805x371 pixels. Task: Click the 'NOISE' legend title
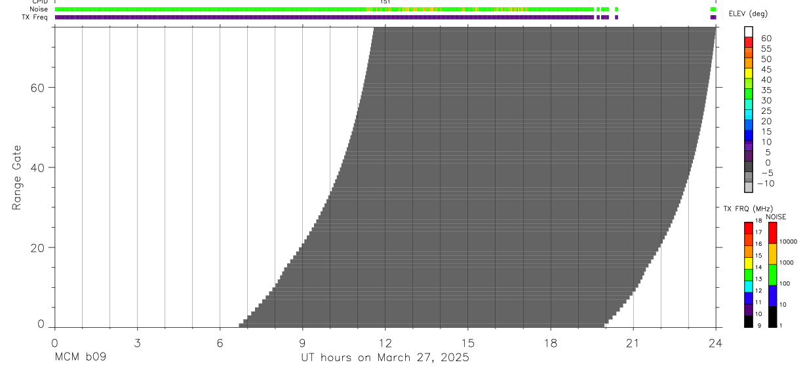tap(776, 217)
